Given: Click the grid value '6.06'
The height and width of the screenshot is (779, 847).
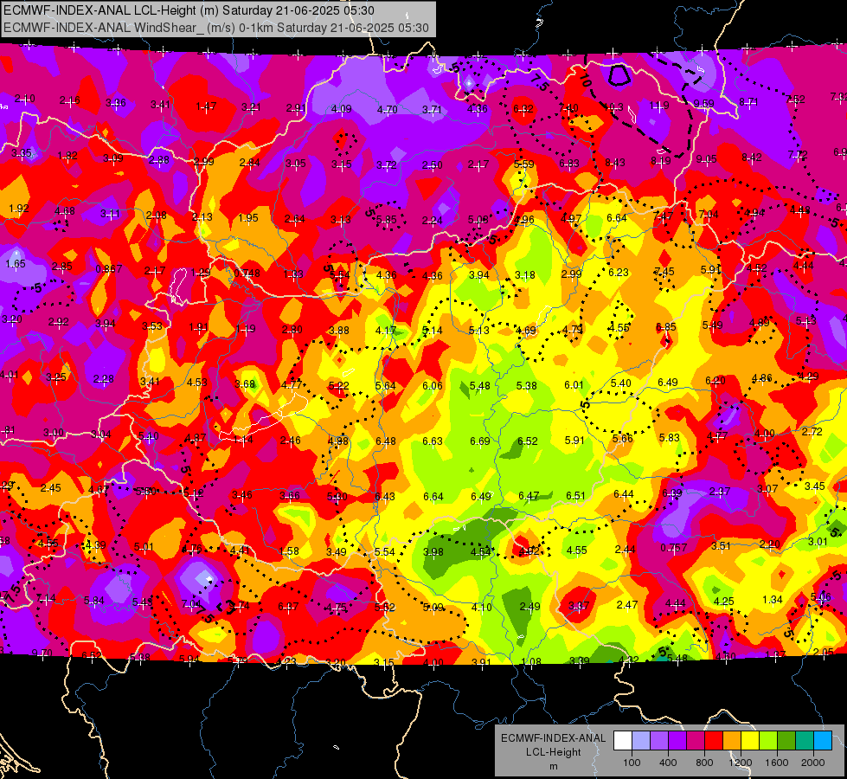Looking at the screenshot, I should click(x=432, y=385).
